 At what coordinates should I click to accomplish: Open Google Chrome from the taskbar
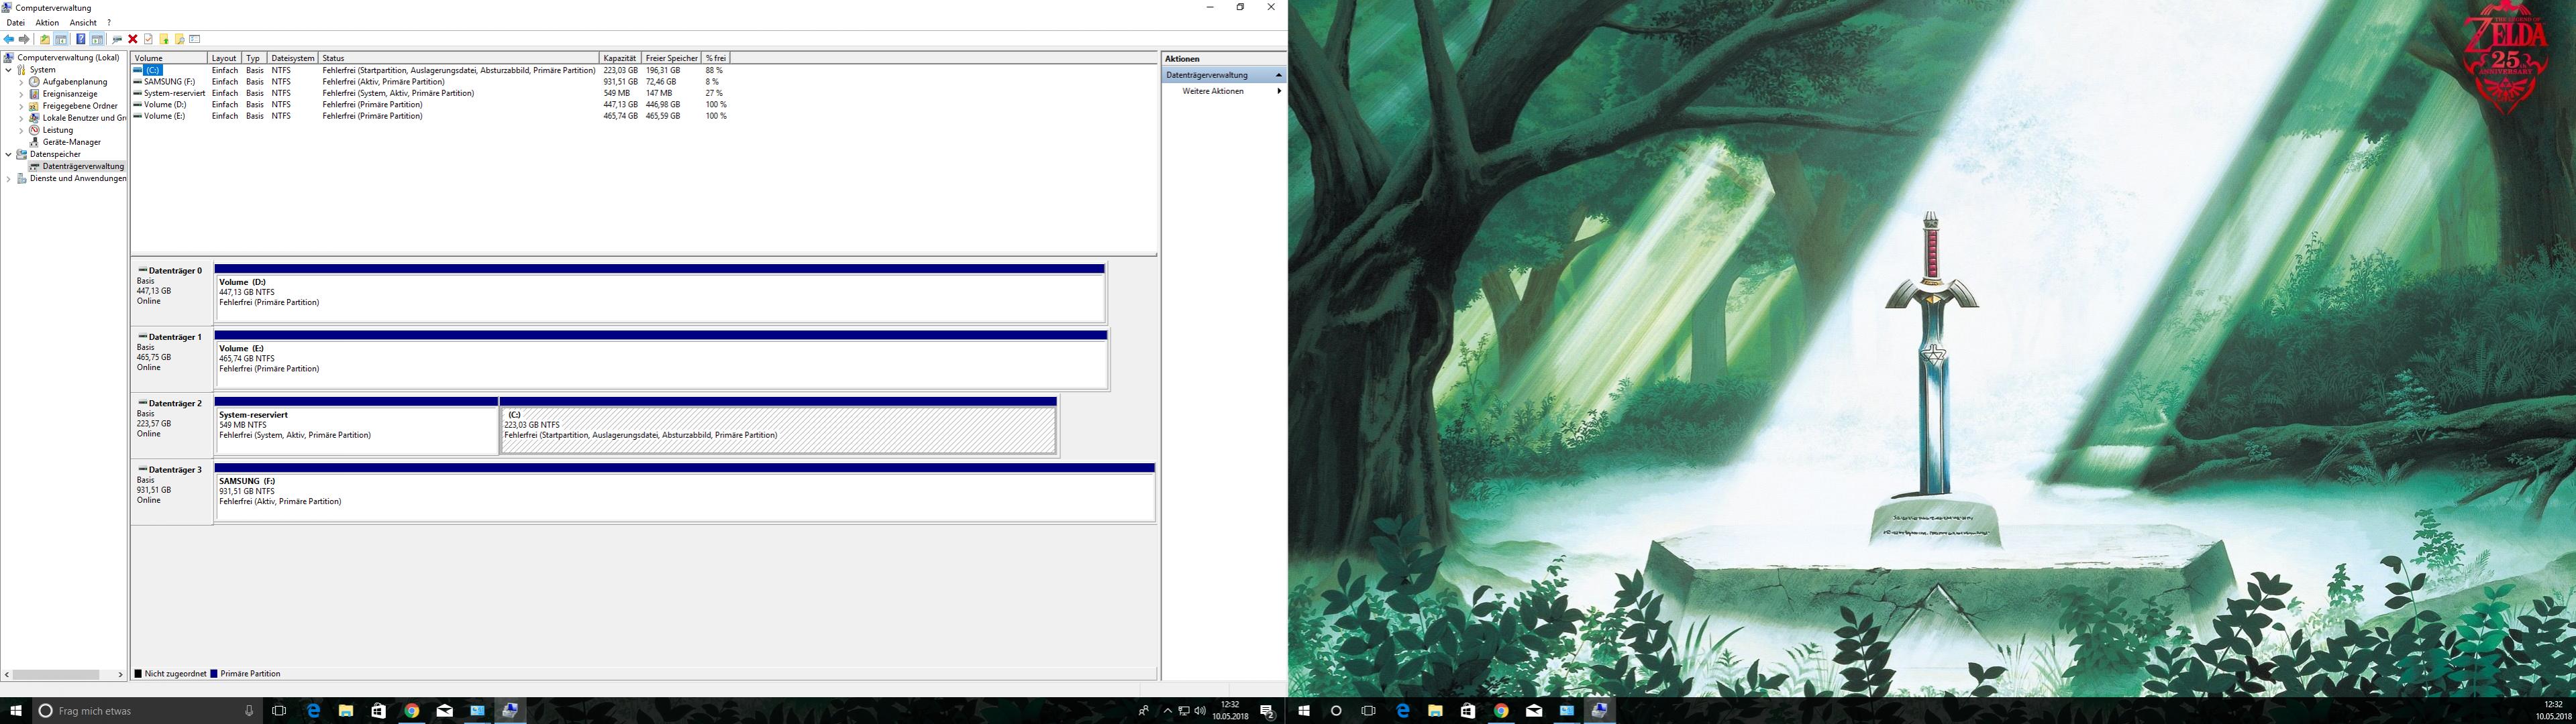point(411,711)
